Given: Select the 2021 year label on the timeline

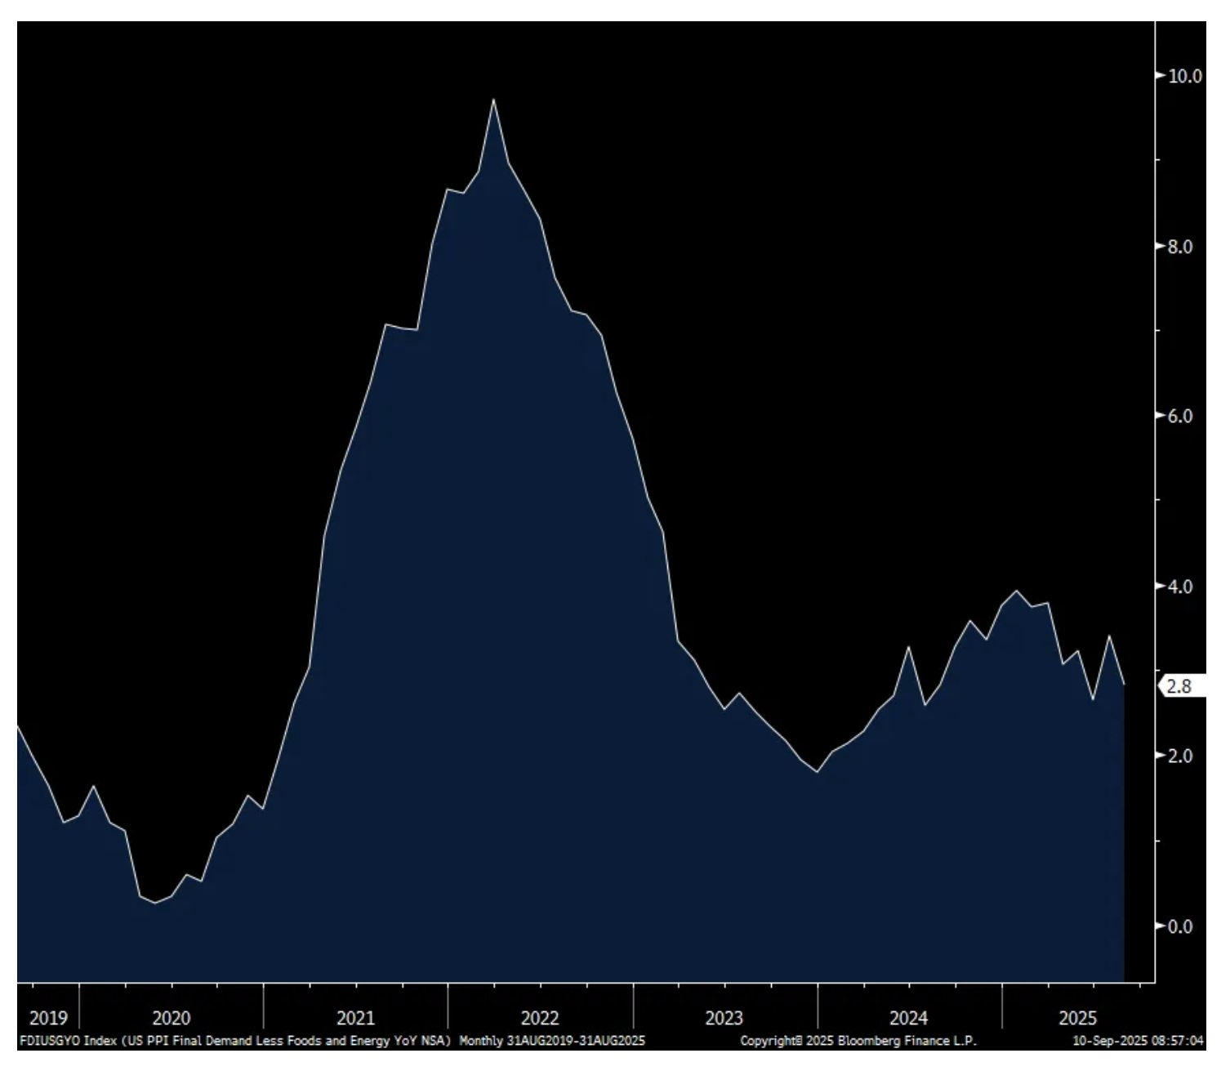Looking at the screenshot, I should click(355, 1018).
